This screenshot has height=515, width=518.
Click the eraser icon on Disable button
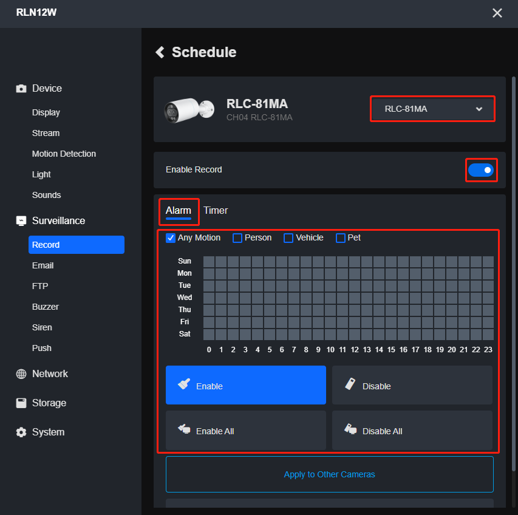pyautogui.click(x=350, y=384)
